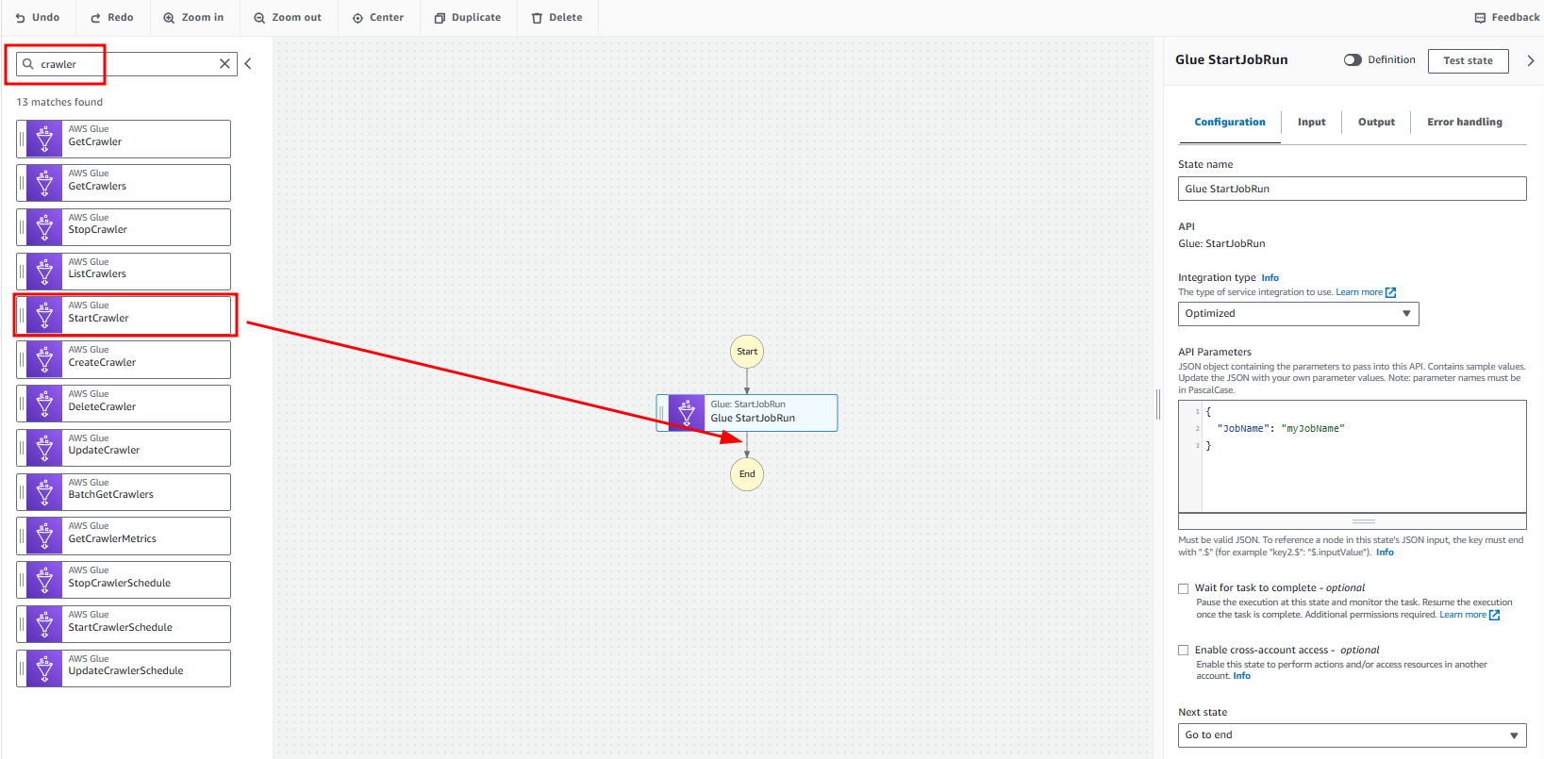Click the Delete trash icon

pyautogui.click(x=538, y=18)
